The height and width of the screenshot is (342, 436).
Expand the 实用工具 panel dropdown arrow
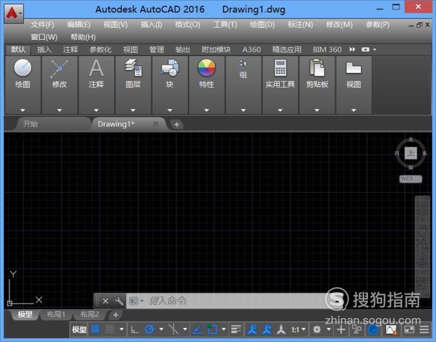coord(280,110)
